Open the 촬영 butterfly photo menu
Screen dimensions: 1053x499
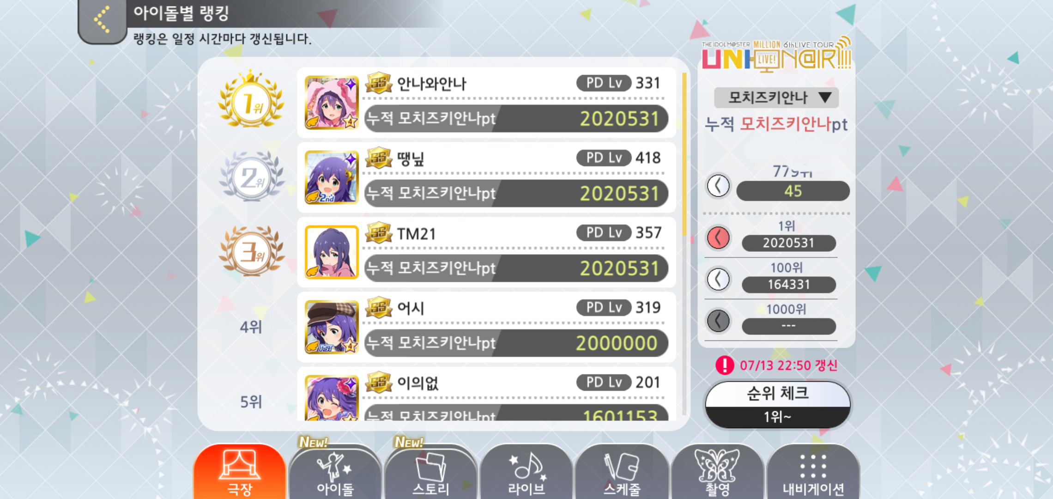pyautogui.click(x=717, y=472)
